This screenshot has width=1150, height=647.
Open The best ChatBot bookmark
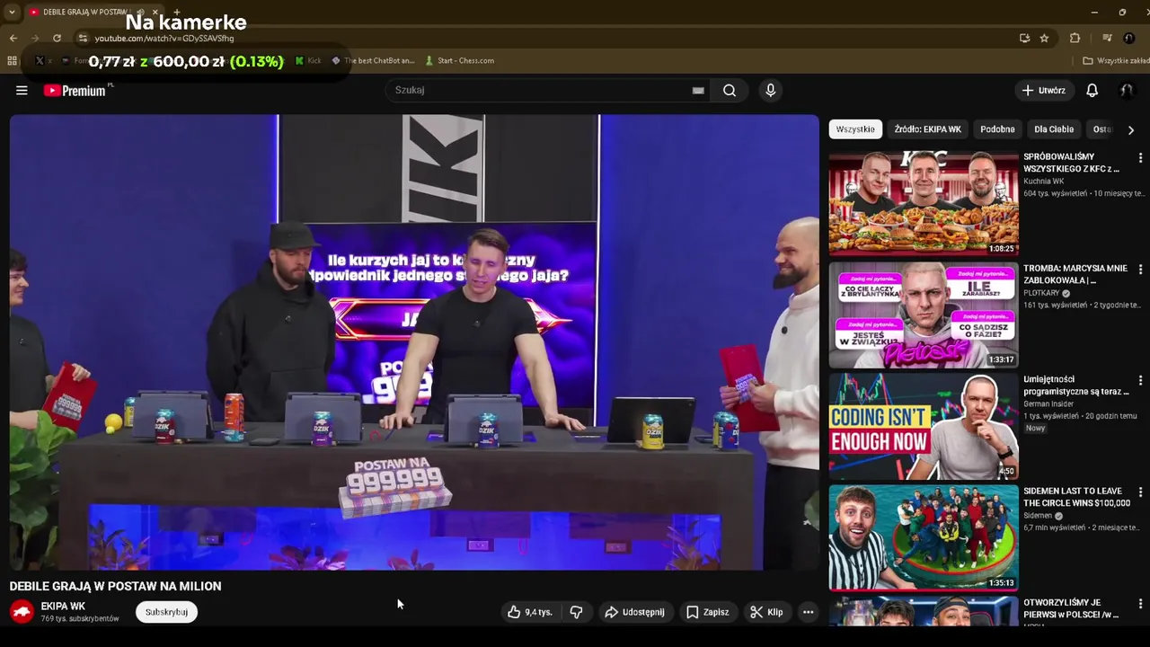[x=373, y=61]
